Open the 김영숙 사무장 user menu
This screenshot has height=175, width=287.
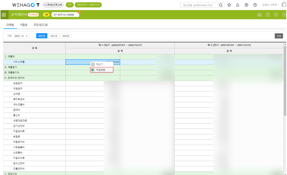(x=271, y=5)
